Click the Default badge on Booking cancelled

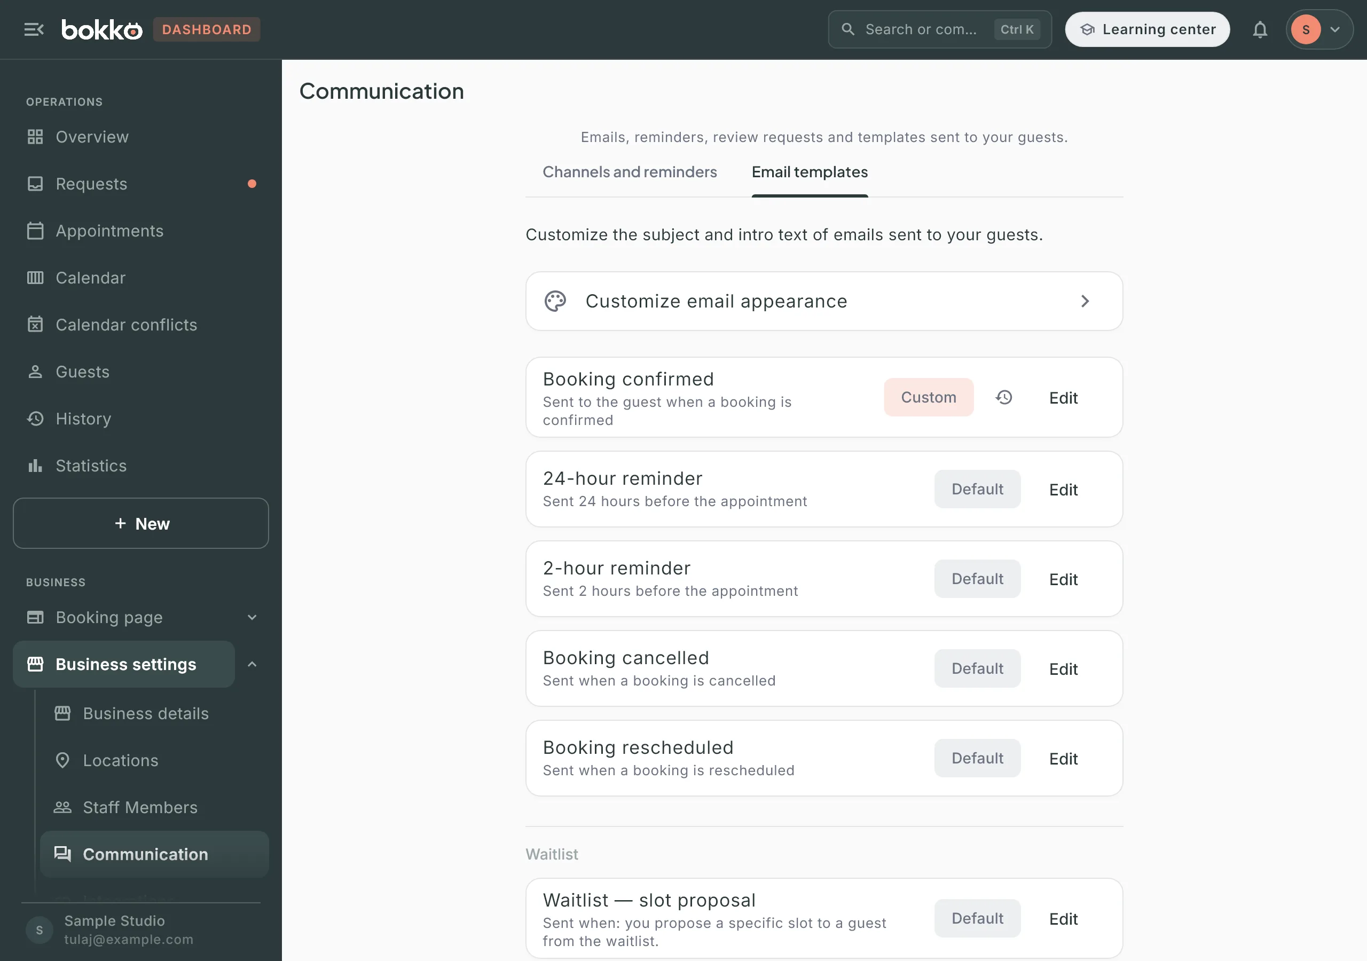977,668
